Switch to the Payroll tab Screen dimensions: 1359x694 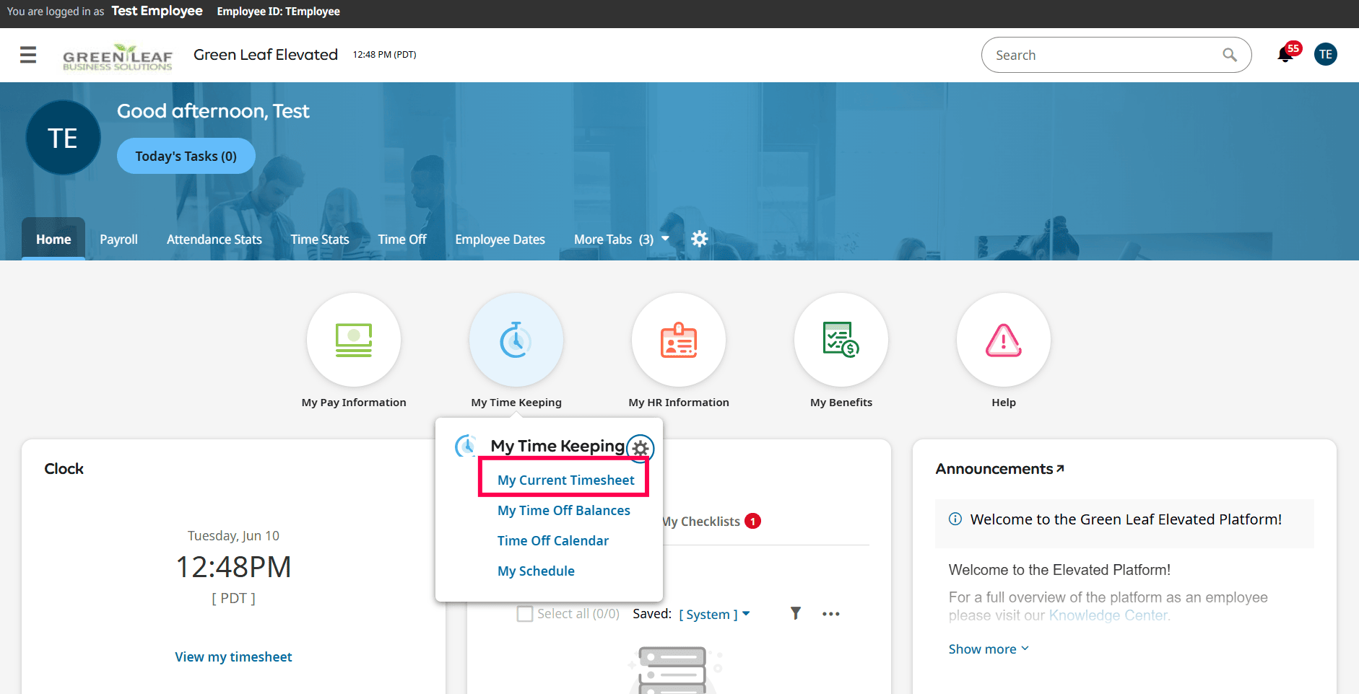[118, 240]
